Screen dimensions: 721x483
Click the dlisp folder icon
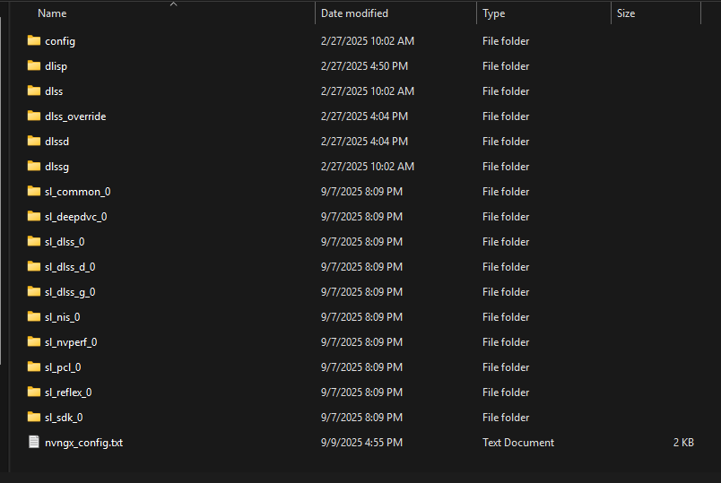click(x=33, y=65)
